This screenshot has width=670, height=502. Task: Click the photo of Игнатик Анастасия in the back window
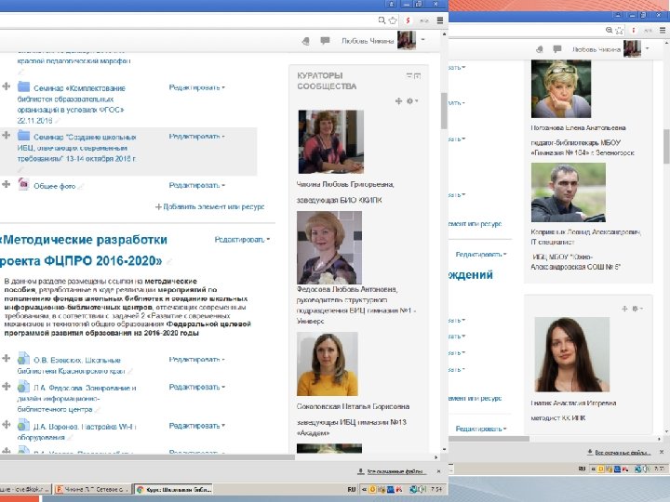tap(572, 355)
